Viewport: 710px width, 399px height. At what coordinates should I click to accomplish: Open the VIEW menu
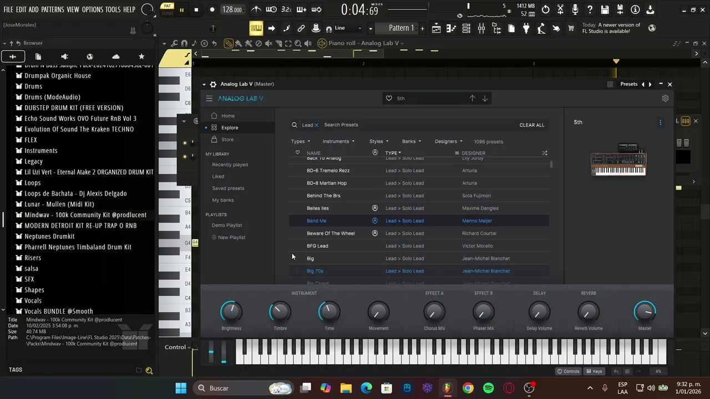pyautogui.click(x=73, y=9)
